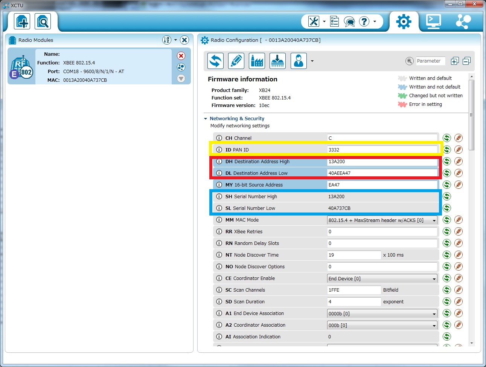The height and width of the screenshot is (367, 486).
Task: Click the configuration pane vertical scrollbar
Action: coord(472,115)
